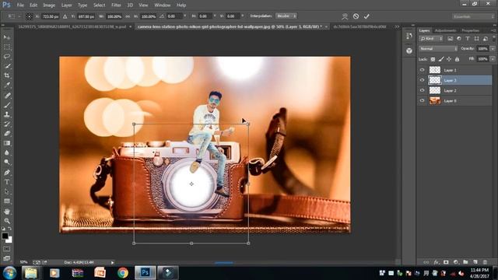
Task: Select the Zoom tool
Action: pyautogui.click(x=7, y=221)
